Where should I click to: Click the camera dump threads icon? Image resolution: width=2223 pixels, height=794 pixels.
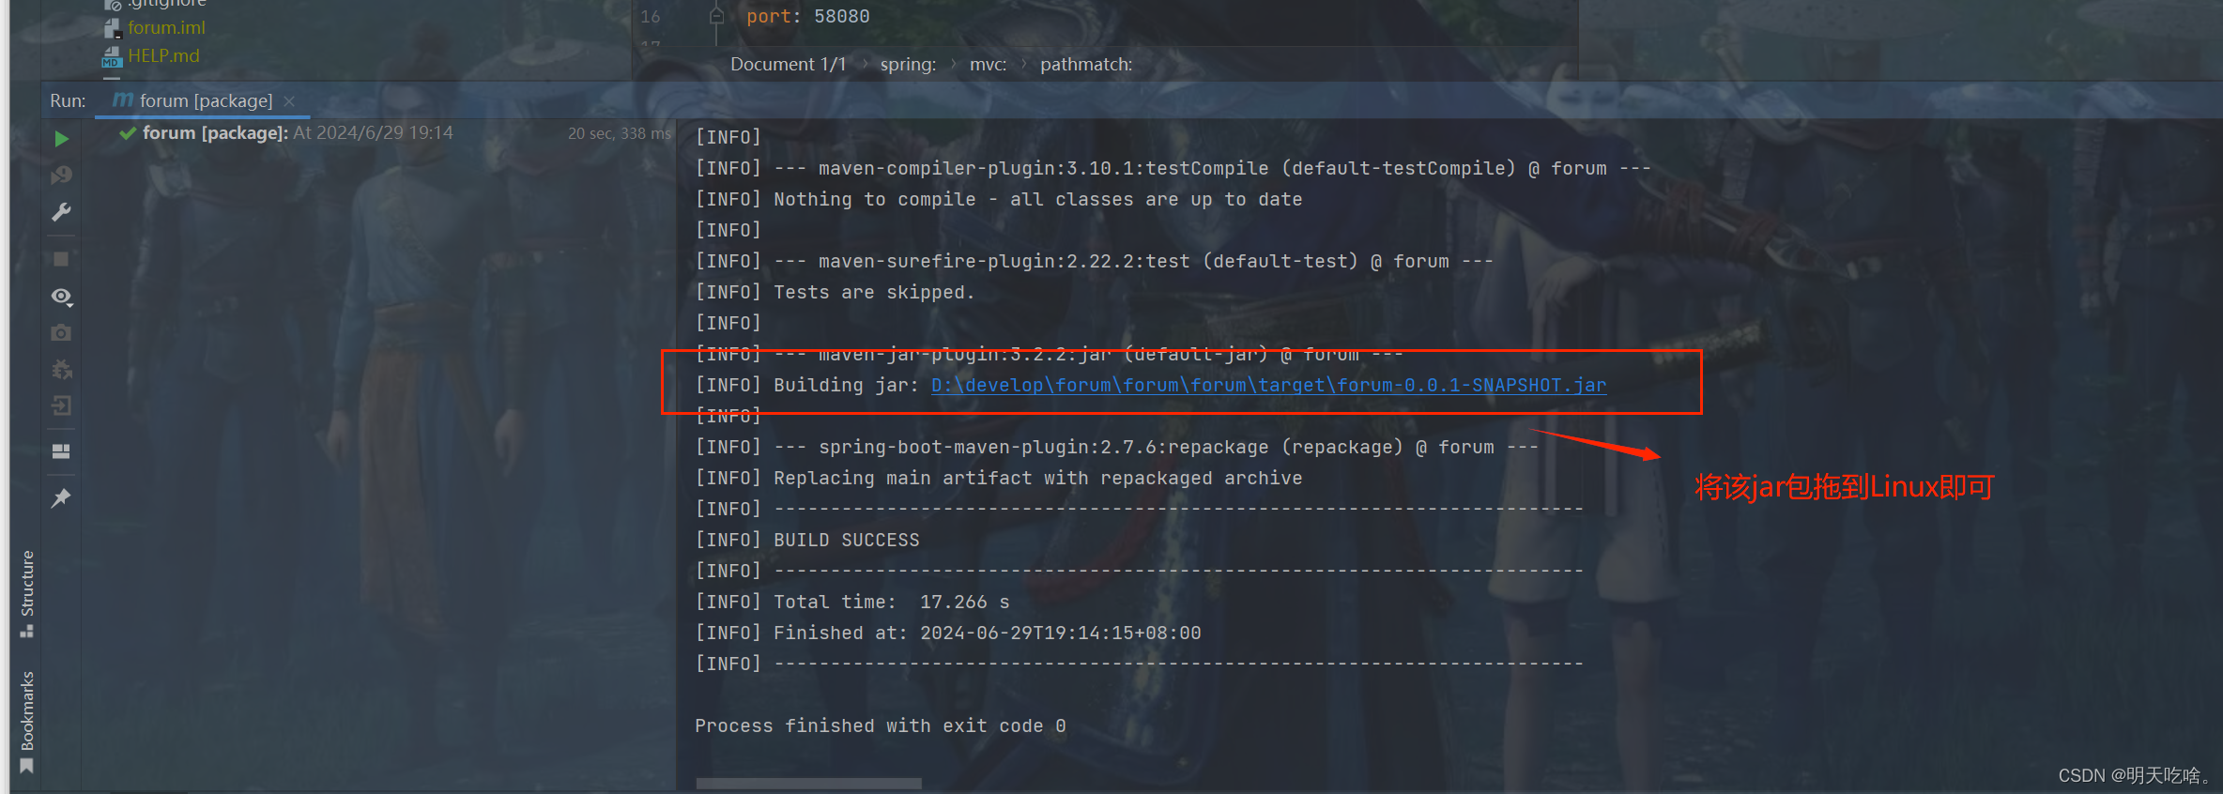click(61, 333)
